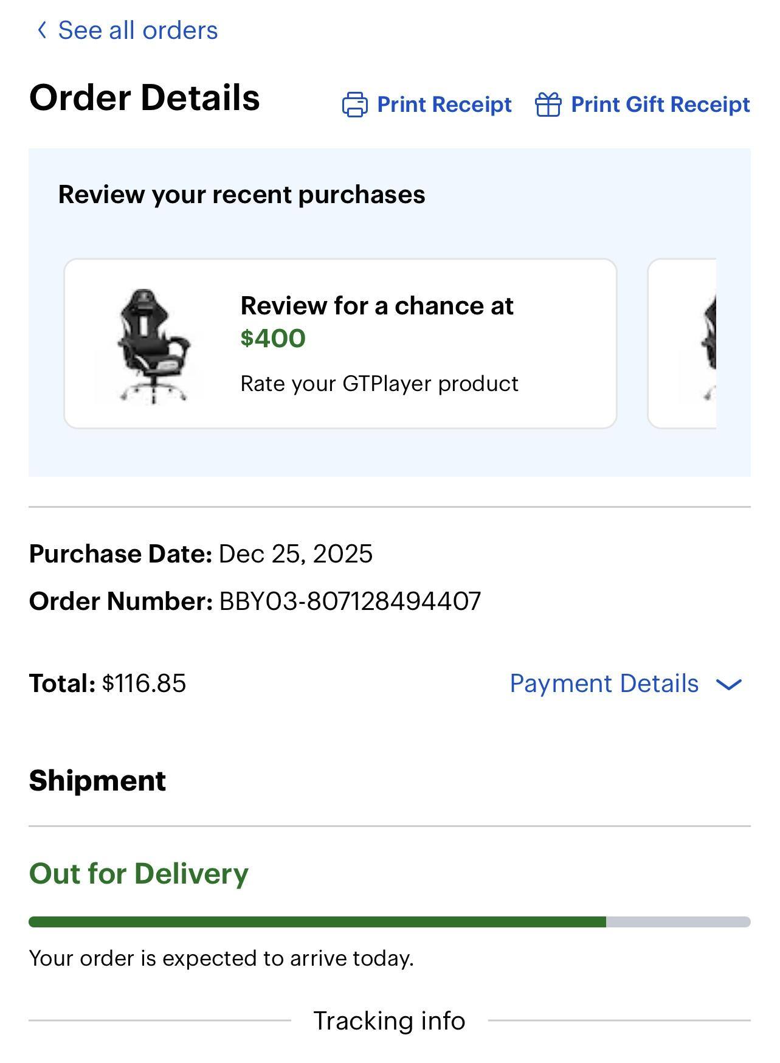Open the partially visible second review card
780x1063 pixels.
683,344
